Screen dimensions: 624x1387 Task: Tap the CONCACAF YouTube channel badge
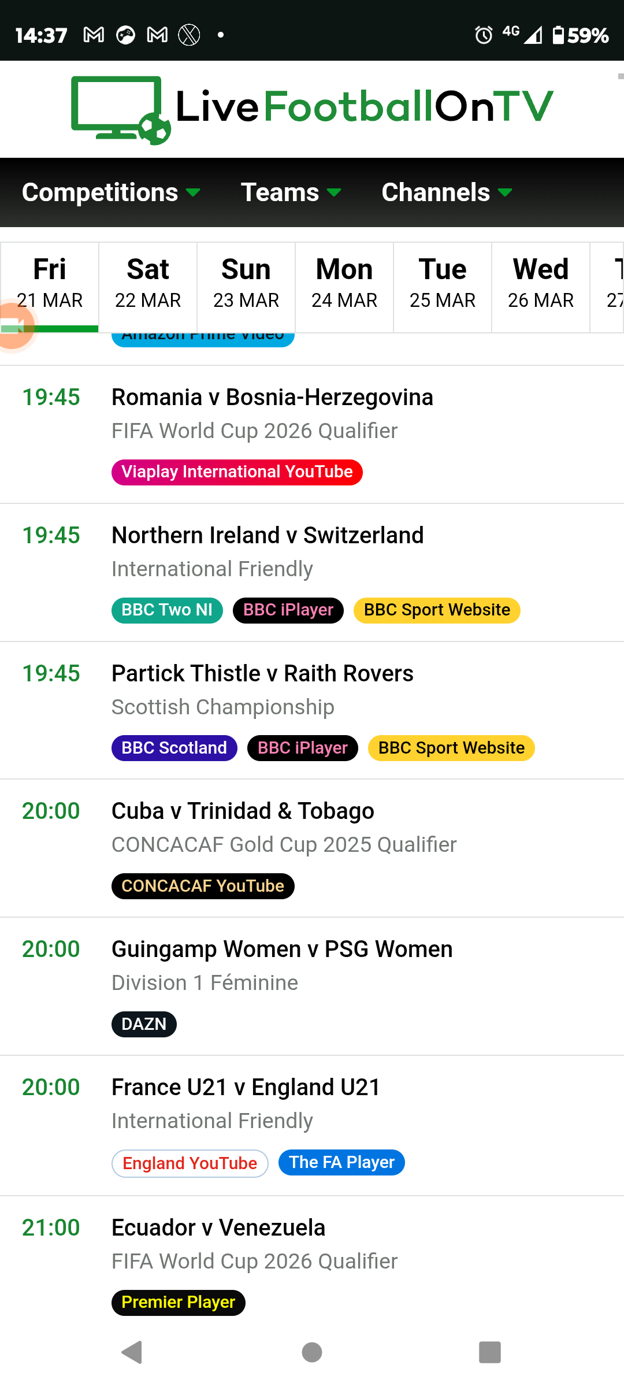203,886
